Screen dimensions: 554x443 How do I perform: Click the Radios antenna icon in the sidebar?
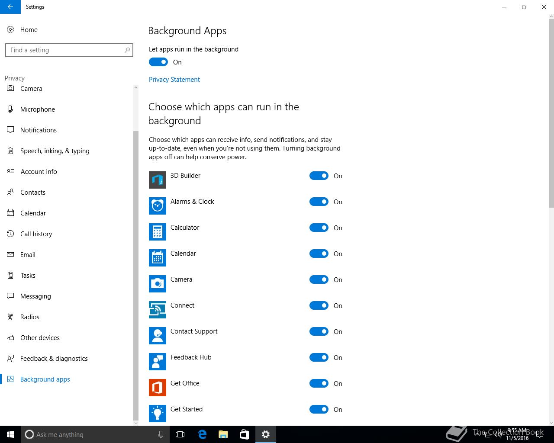10,317
